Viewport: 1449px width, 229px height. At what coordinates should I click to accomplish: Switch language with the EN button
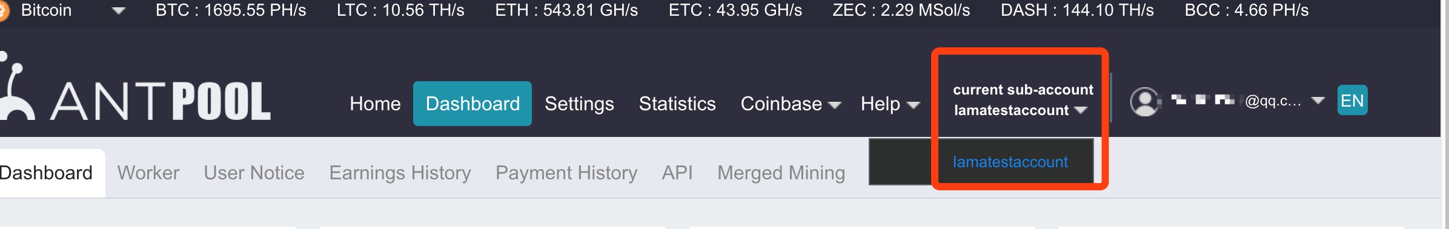pos(1352,101)
